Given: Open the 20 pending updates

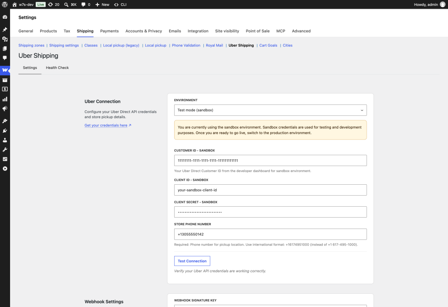Looking at the screenshot, I should [x=54, y=5].
